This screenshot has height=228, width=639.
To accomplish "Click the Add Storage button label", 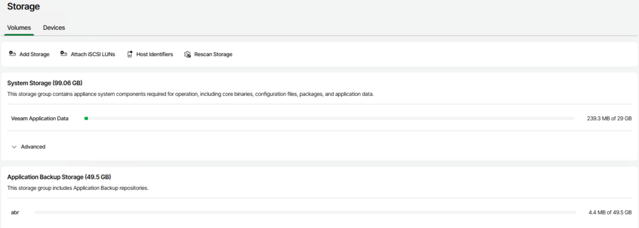I will click(x=34, y=54).
